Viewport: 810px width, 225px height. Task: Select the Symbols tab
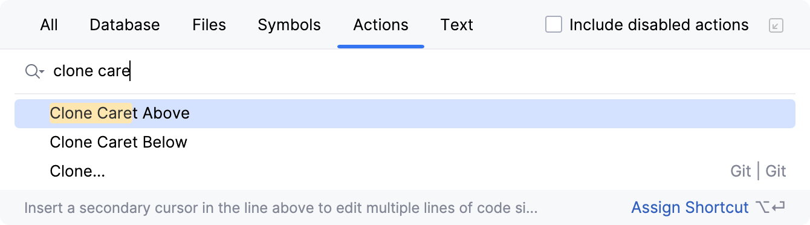pos(289,25)
